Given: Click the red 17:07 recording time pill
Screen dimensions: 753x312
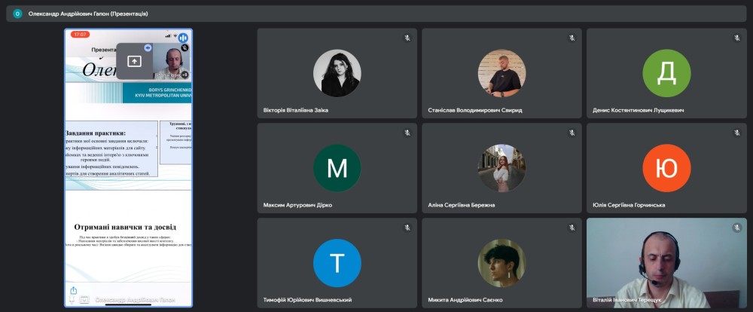Looking at the screenshot, I should pos(81,35).
